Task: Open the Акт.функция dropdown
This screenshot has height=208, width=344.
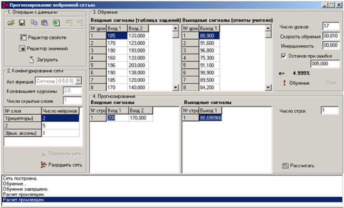Action: click(78, 81)
